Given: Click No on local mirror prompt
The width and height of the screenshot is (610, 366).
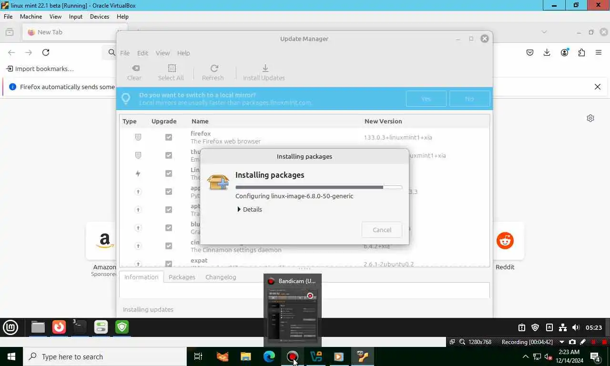Looking at the screenshot, I should pyautogui.click(x=469, y=99).
